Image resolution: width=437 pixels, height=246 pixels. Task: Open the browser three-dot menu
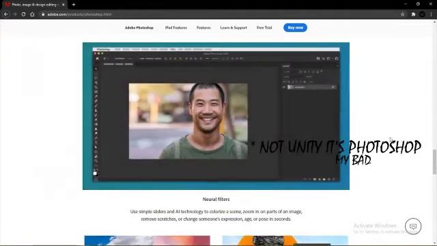click(432, 14)
